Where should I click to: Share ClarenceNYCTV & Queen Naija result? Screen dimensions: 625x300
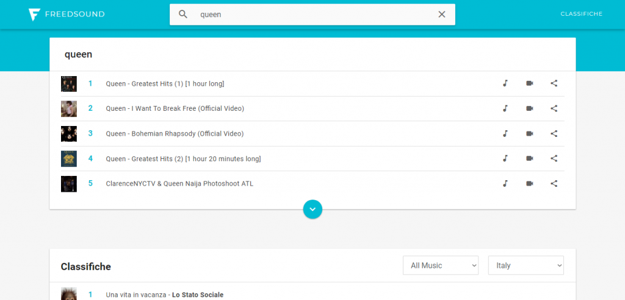coord(554,184)
